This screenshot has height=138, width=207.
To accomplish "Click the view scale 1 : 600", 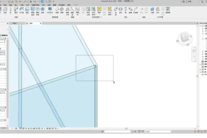I will (x=15, y=128).
